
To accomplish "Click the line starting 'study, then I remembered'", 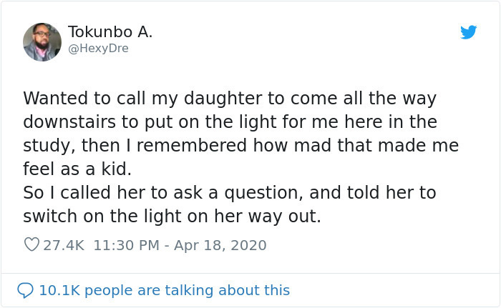I will (240, 145).
